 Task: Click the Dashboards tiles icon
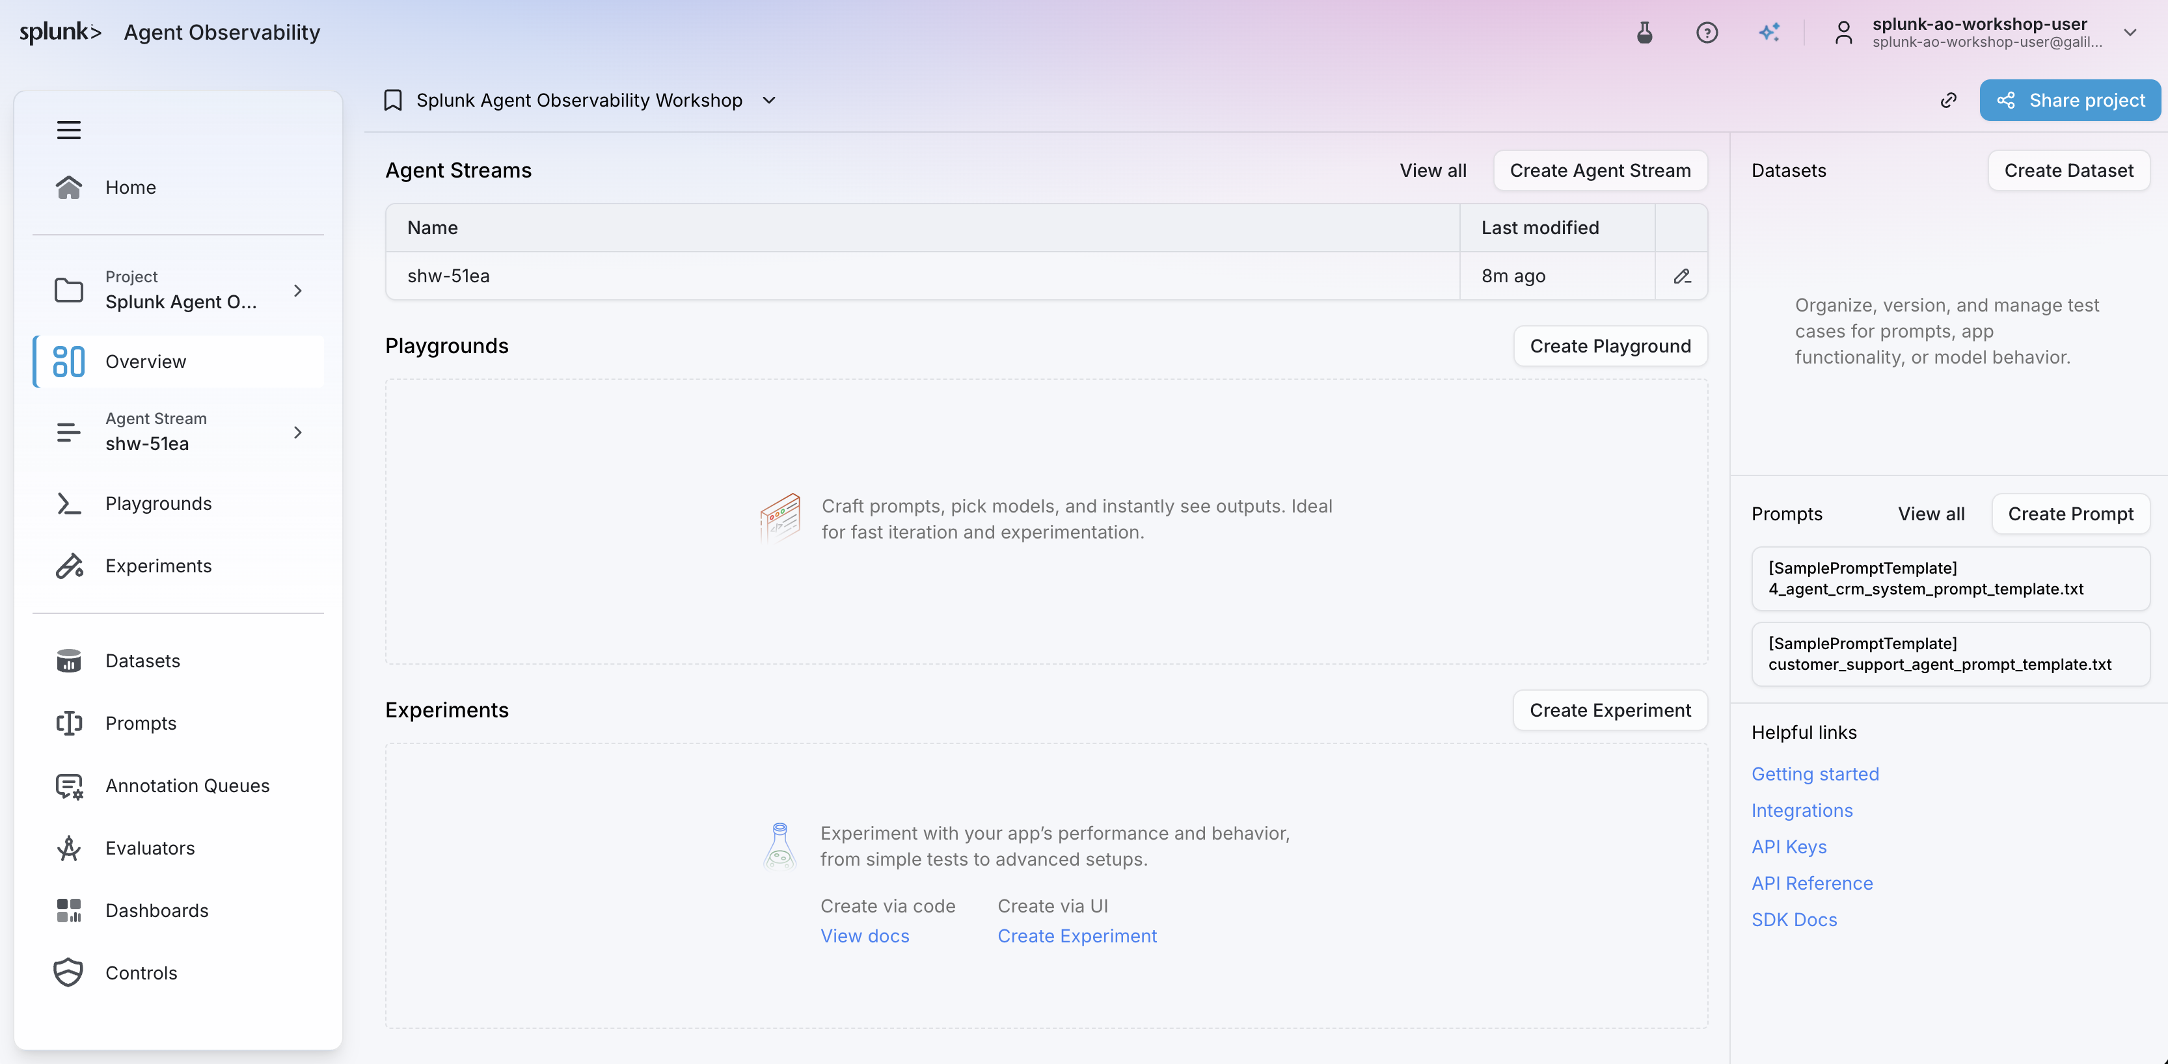click(x=69, y=910)
